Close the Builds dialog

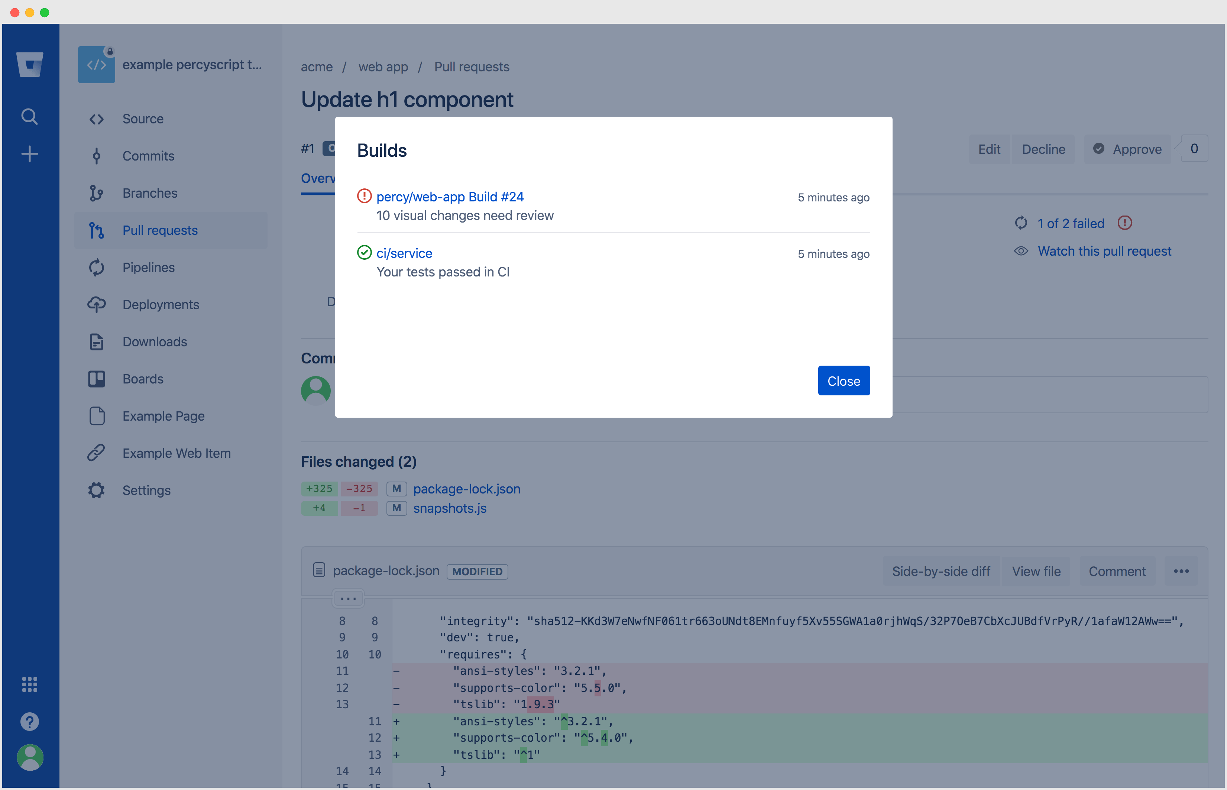(x=843, y=381)
